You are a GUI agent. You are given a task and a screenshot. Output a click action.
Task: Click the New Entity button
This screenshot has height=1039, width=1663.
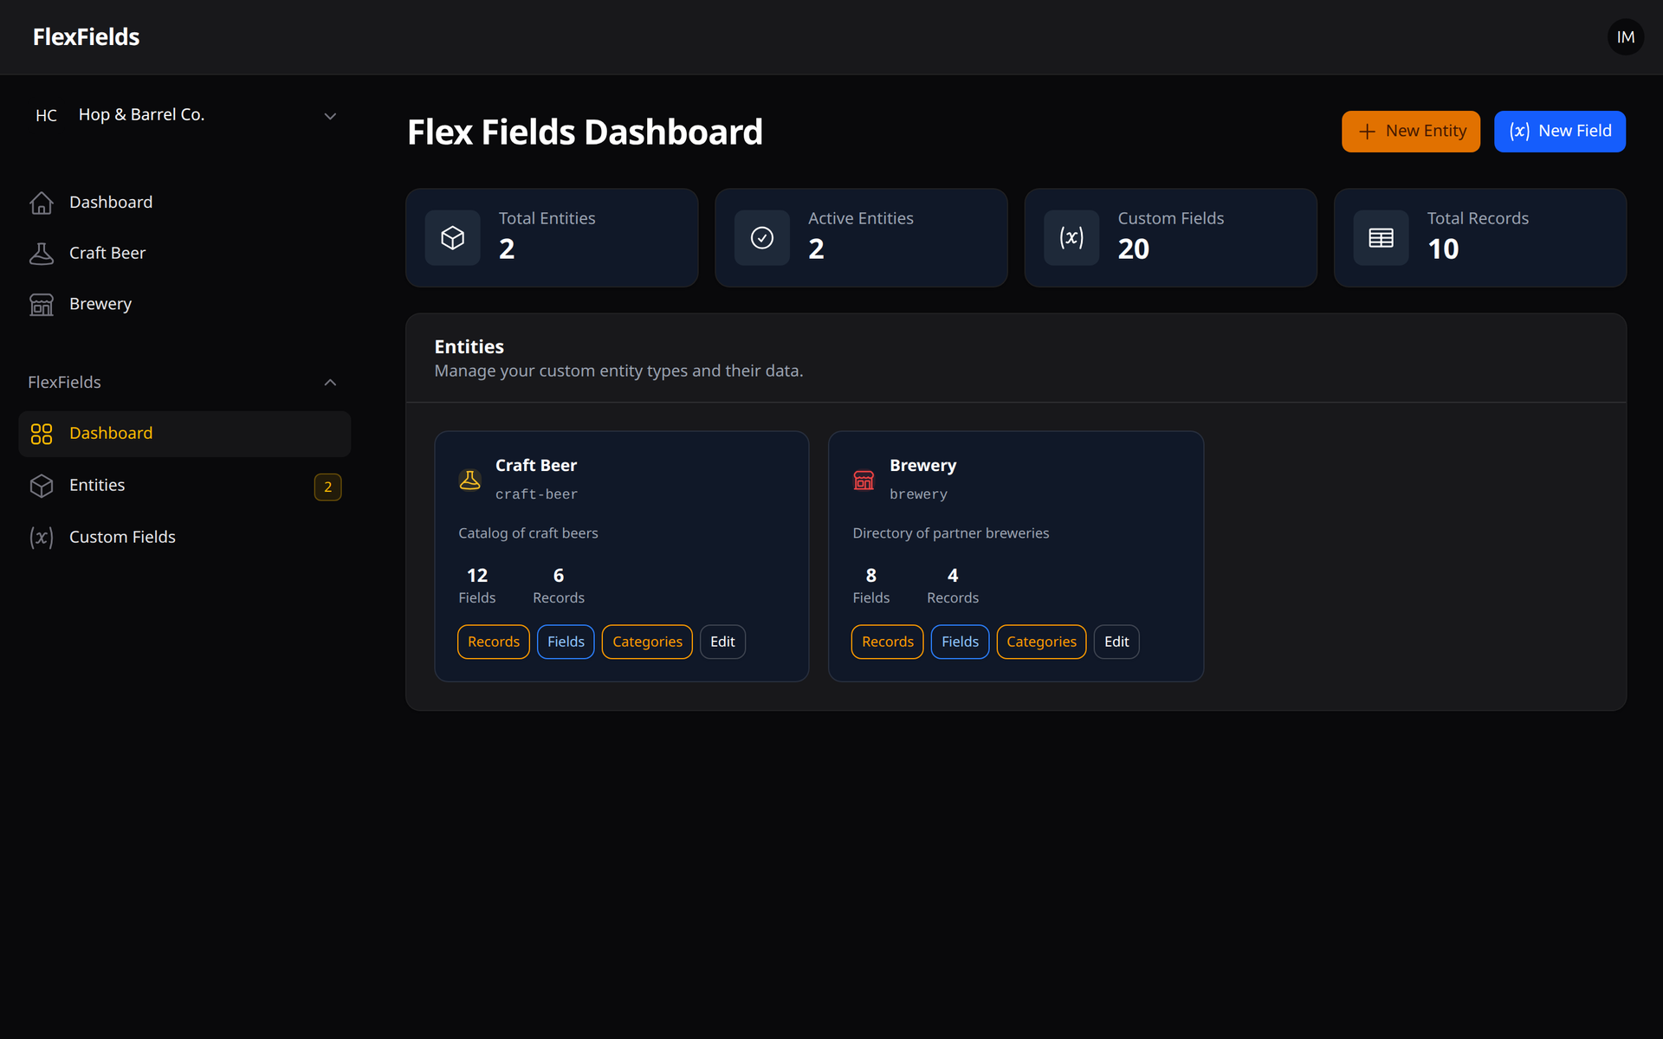(1411, 132)
